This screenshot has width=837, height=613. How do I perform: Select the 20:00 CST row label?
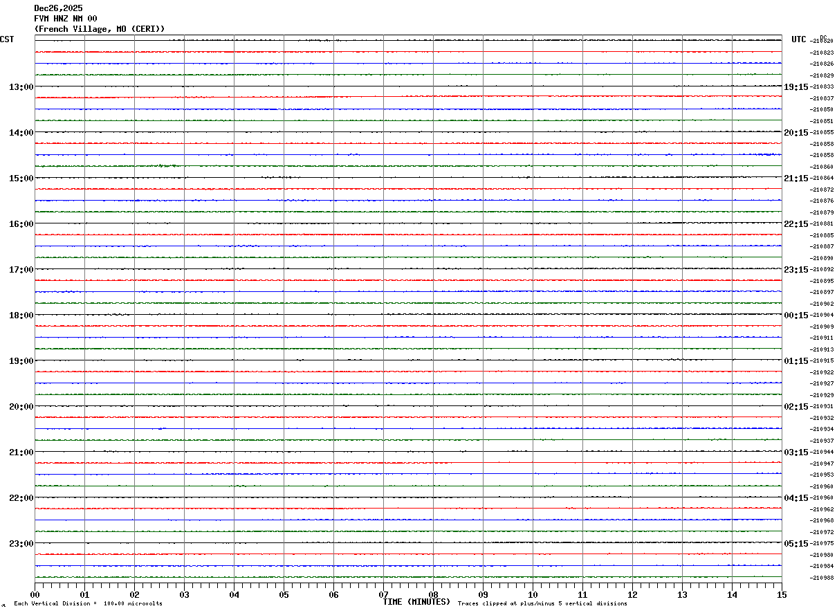pyautogui.click(x=21, y=407)
